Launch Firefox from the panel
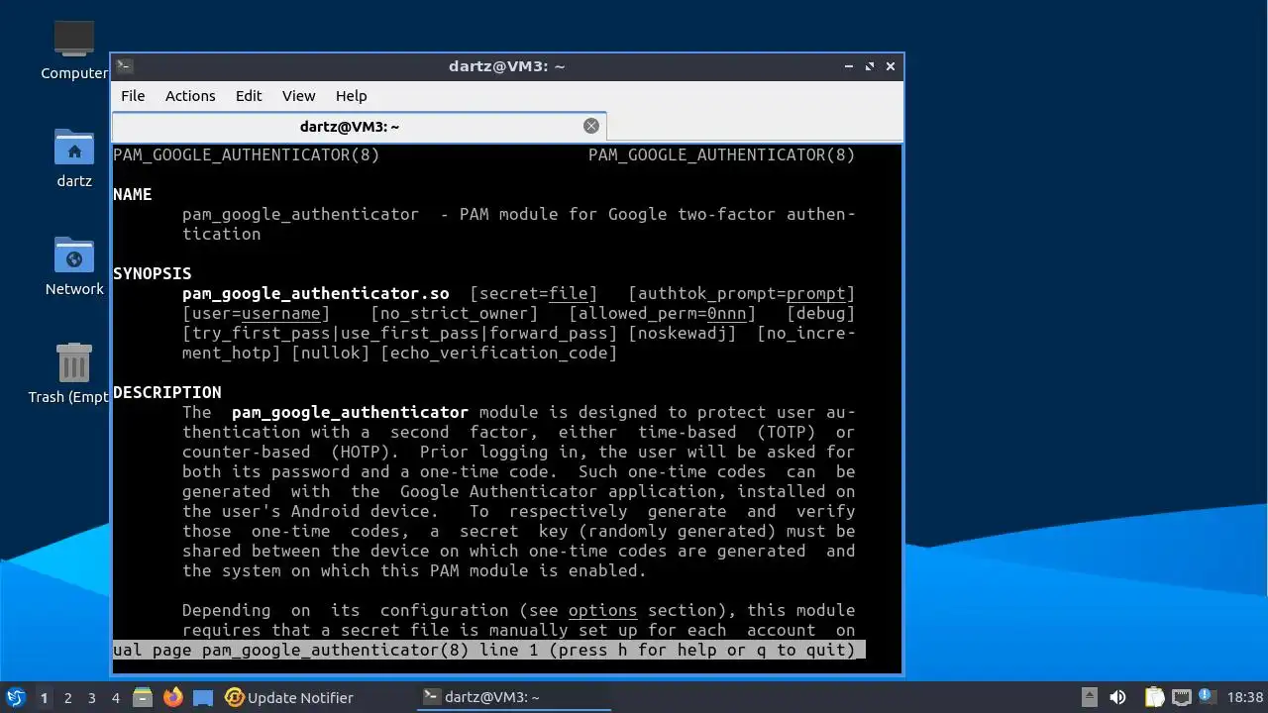The width and height of the screenshot is (1268, 713). point(173,697)
